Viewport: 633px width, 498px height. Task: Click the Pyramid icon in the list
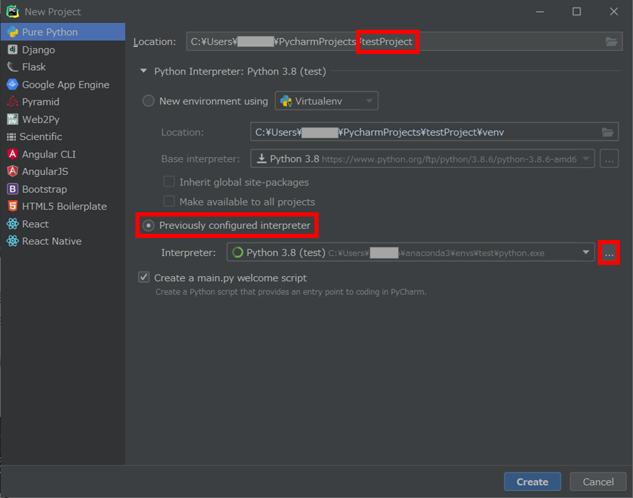[12, 102]
